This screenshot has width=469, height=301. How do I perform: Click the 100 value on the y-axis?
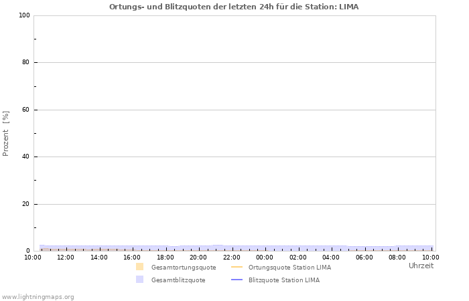[x=24, y=15]
